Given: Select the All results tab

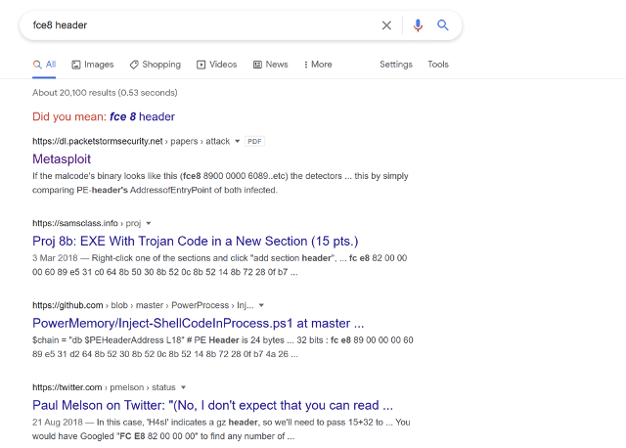Looking at the screenshot, I should 44,65.
